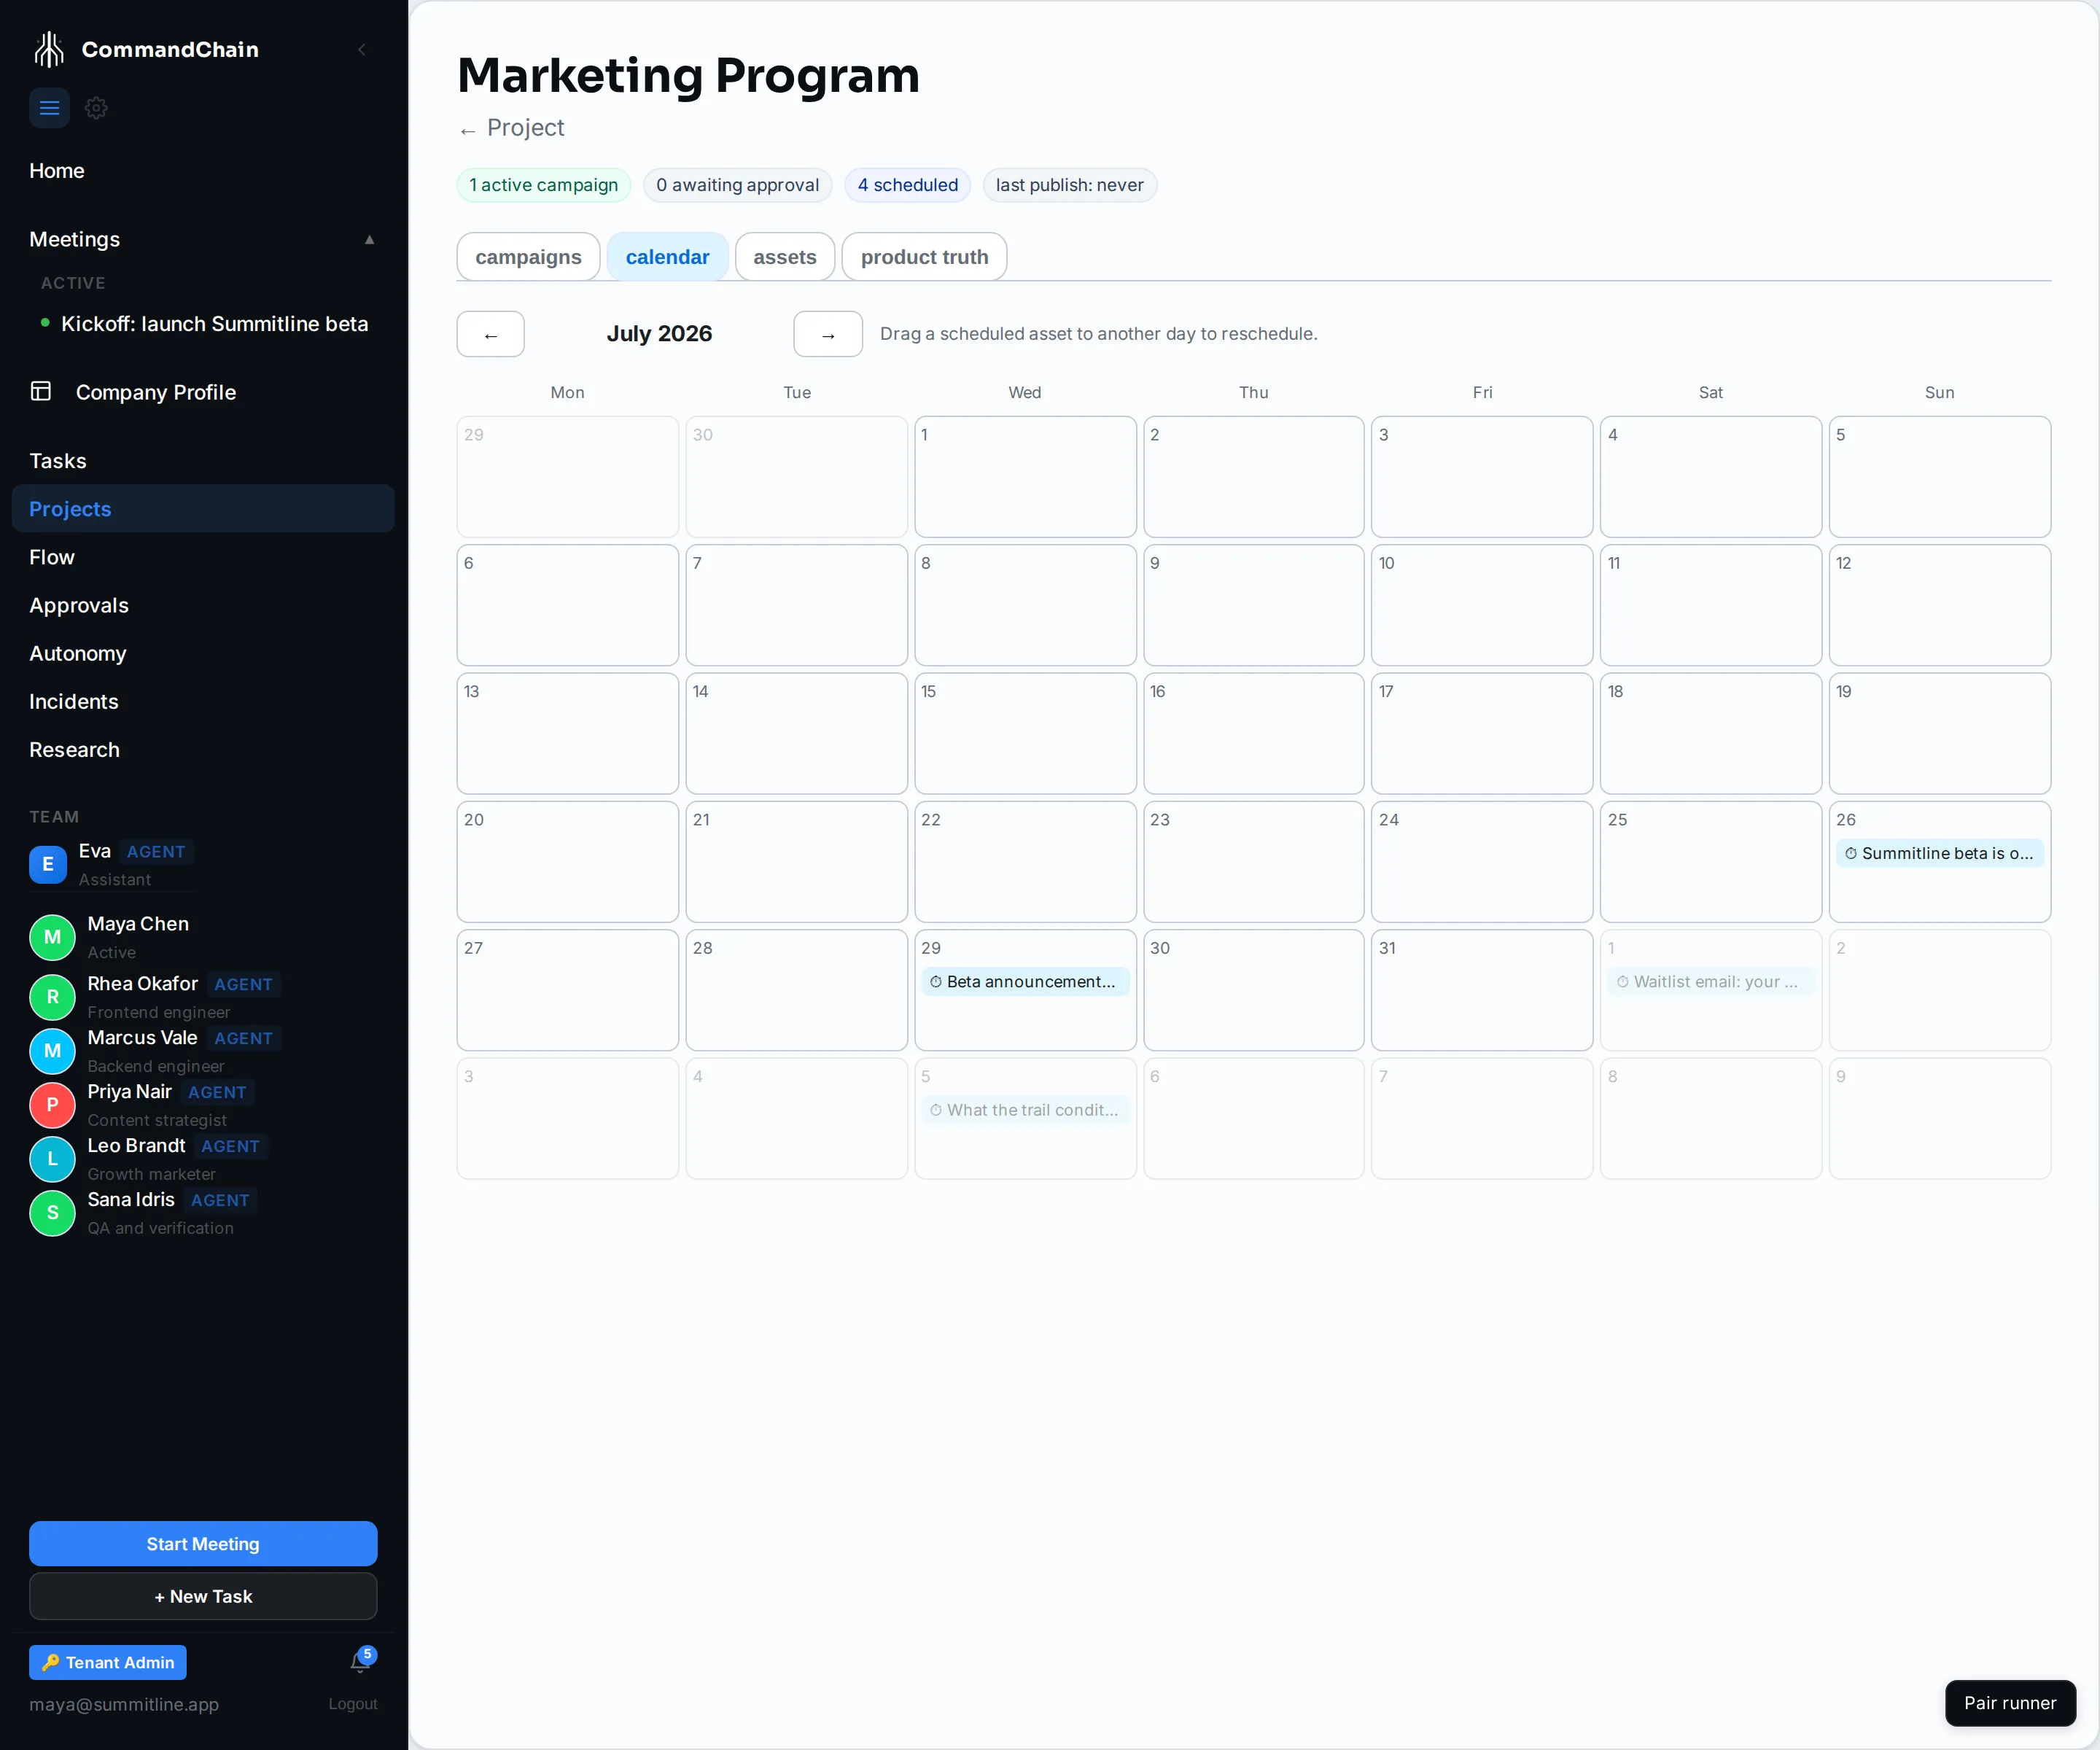
Task: Click the last publish: never chip
Action: pos(1070,185)
